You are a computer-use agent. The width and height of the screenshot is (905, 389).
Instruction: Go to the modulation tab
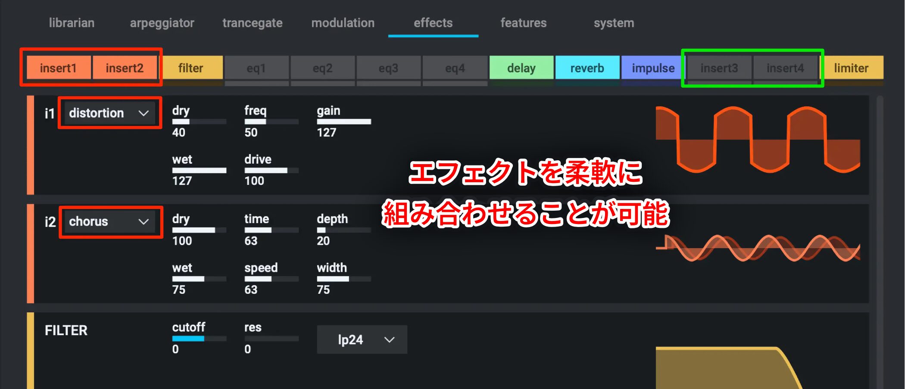[343, 23]
